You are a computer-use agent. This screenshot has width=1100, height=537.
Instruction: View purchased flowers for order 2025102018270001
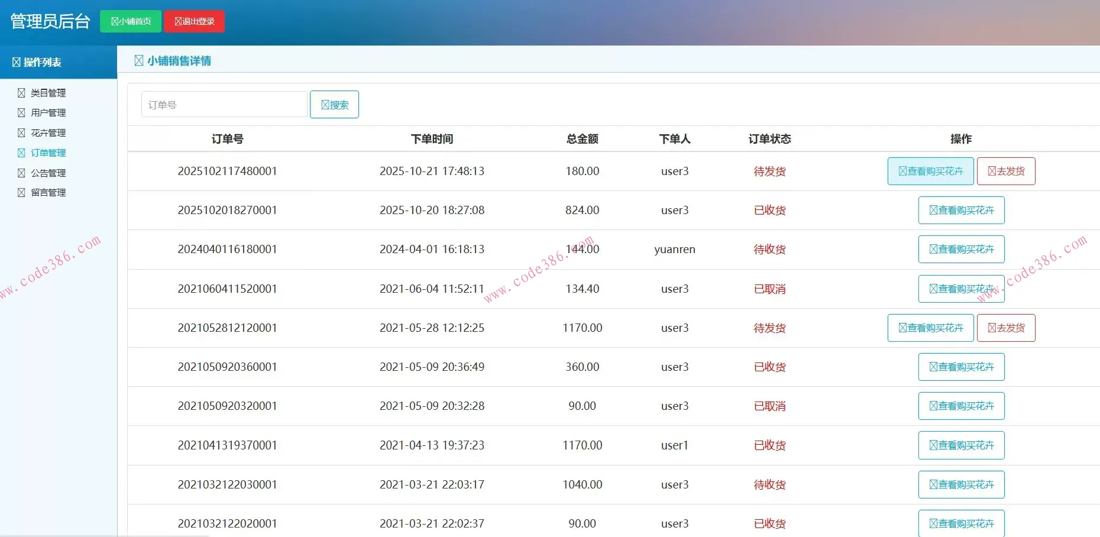click(x=961, y=210)
